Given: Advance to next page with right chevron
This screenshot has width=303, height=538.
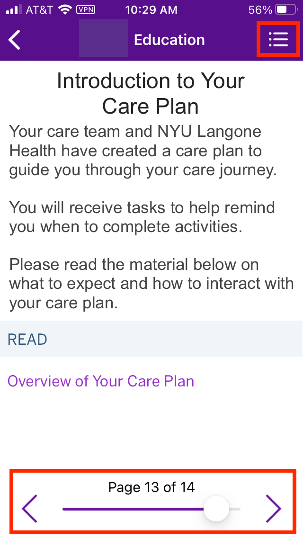Looking at the screenshot, I should [x=273, y=509].
